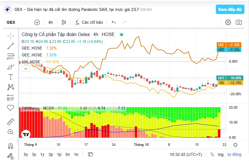The width and height of the screenshot is (249, 161).
Task: Add symbol to compare with plus icon
Action: [x=37, y=22]
